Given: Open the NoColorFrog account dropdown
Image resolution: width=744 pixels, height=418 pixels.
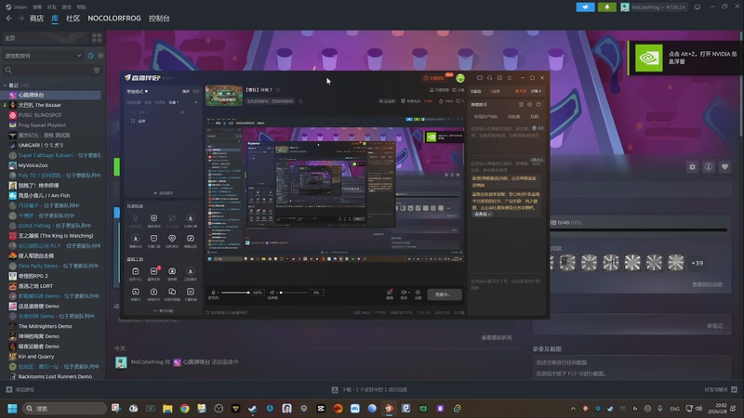Looking at the screenshot, I should pos(653,7).
